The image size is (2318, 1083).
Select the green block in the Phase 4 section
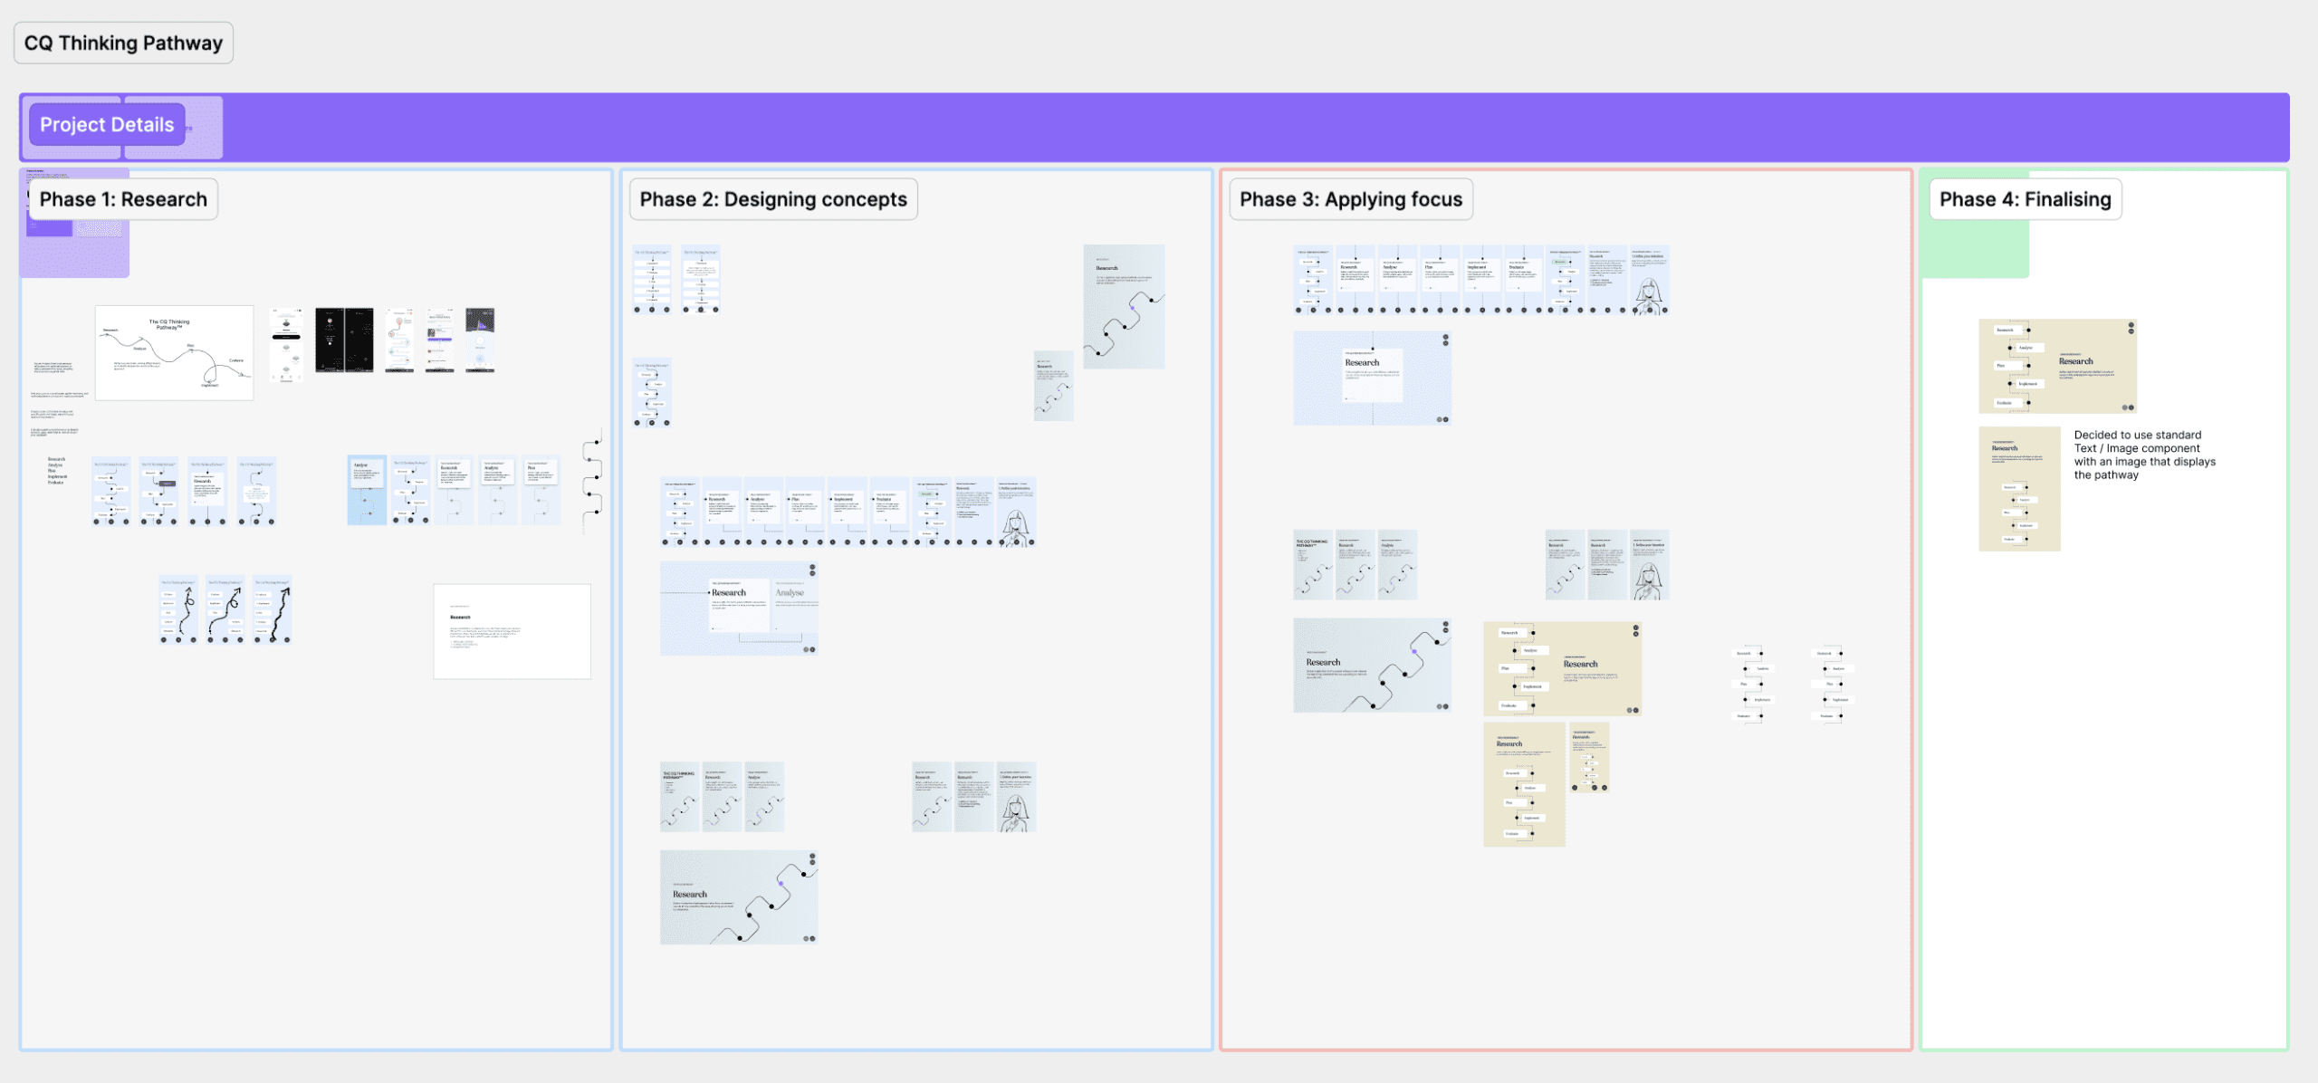click(1974, 249)
